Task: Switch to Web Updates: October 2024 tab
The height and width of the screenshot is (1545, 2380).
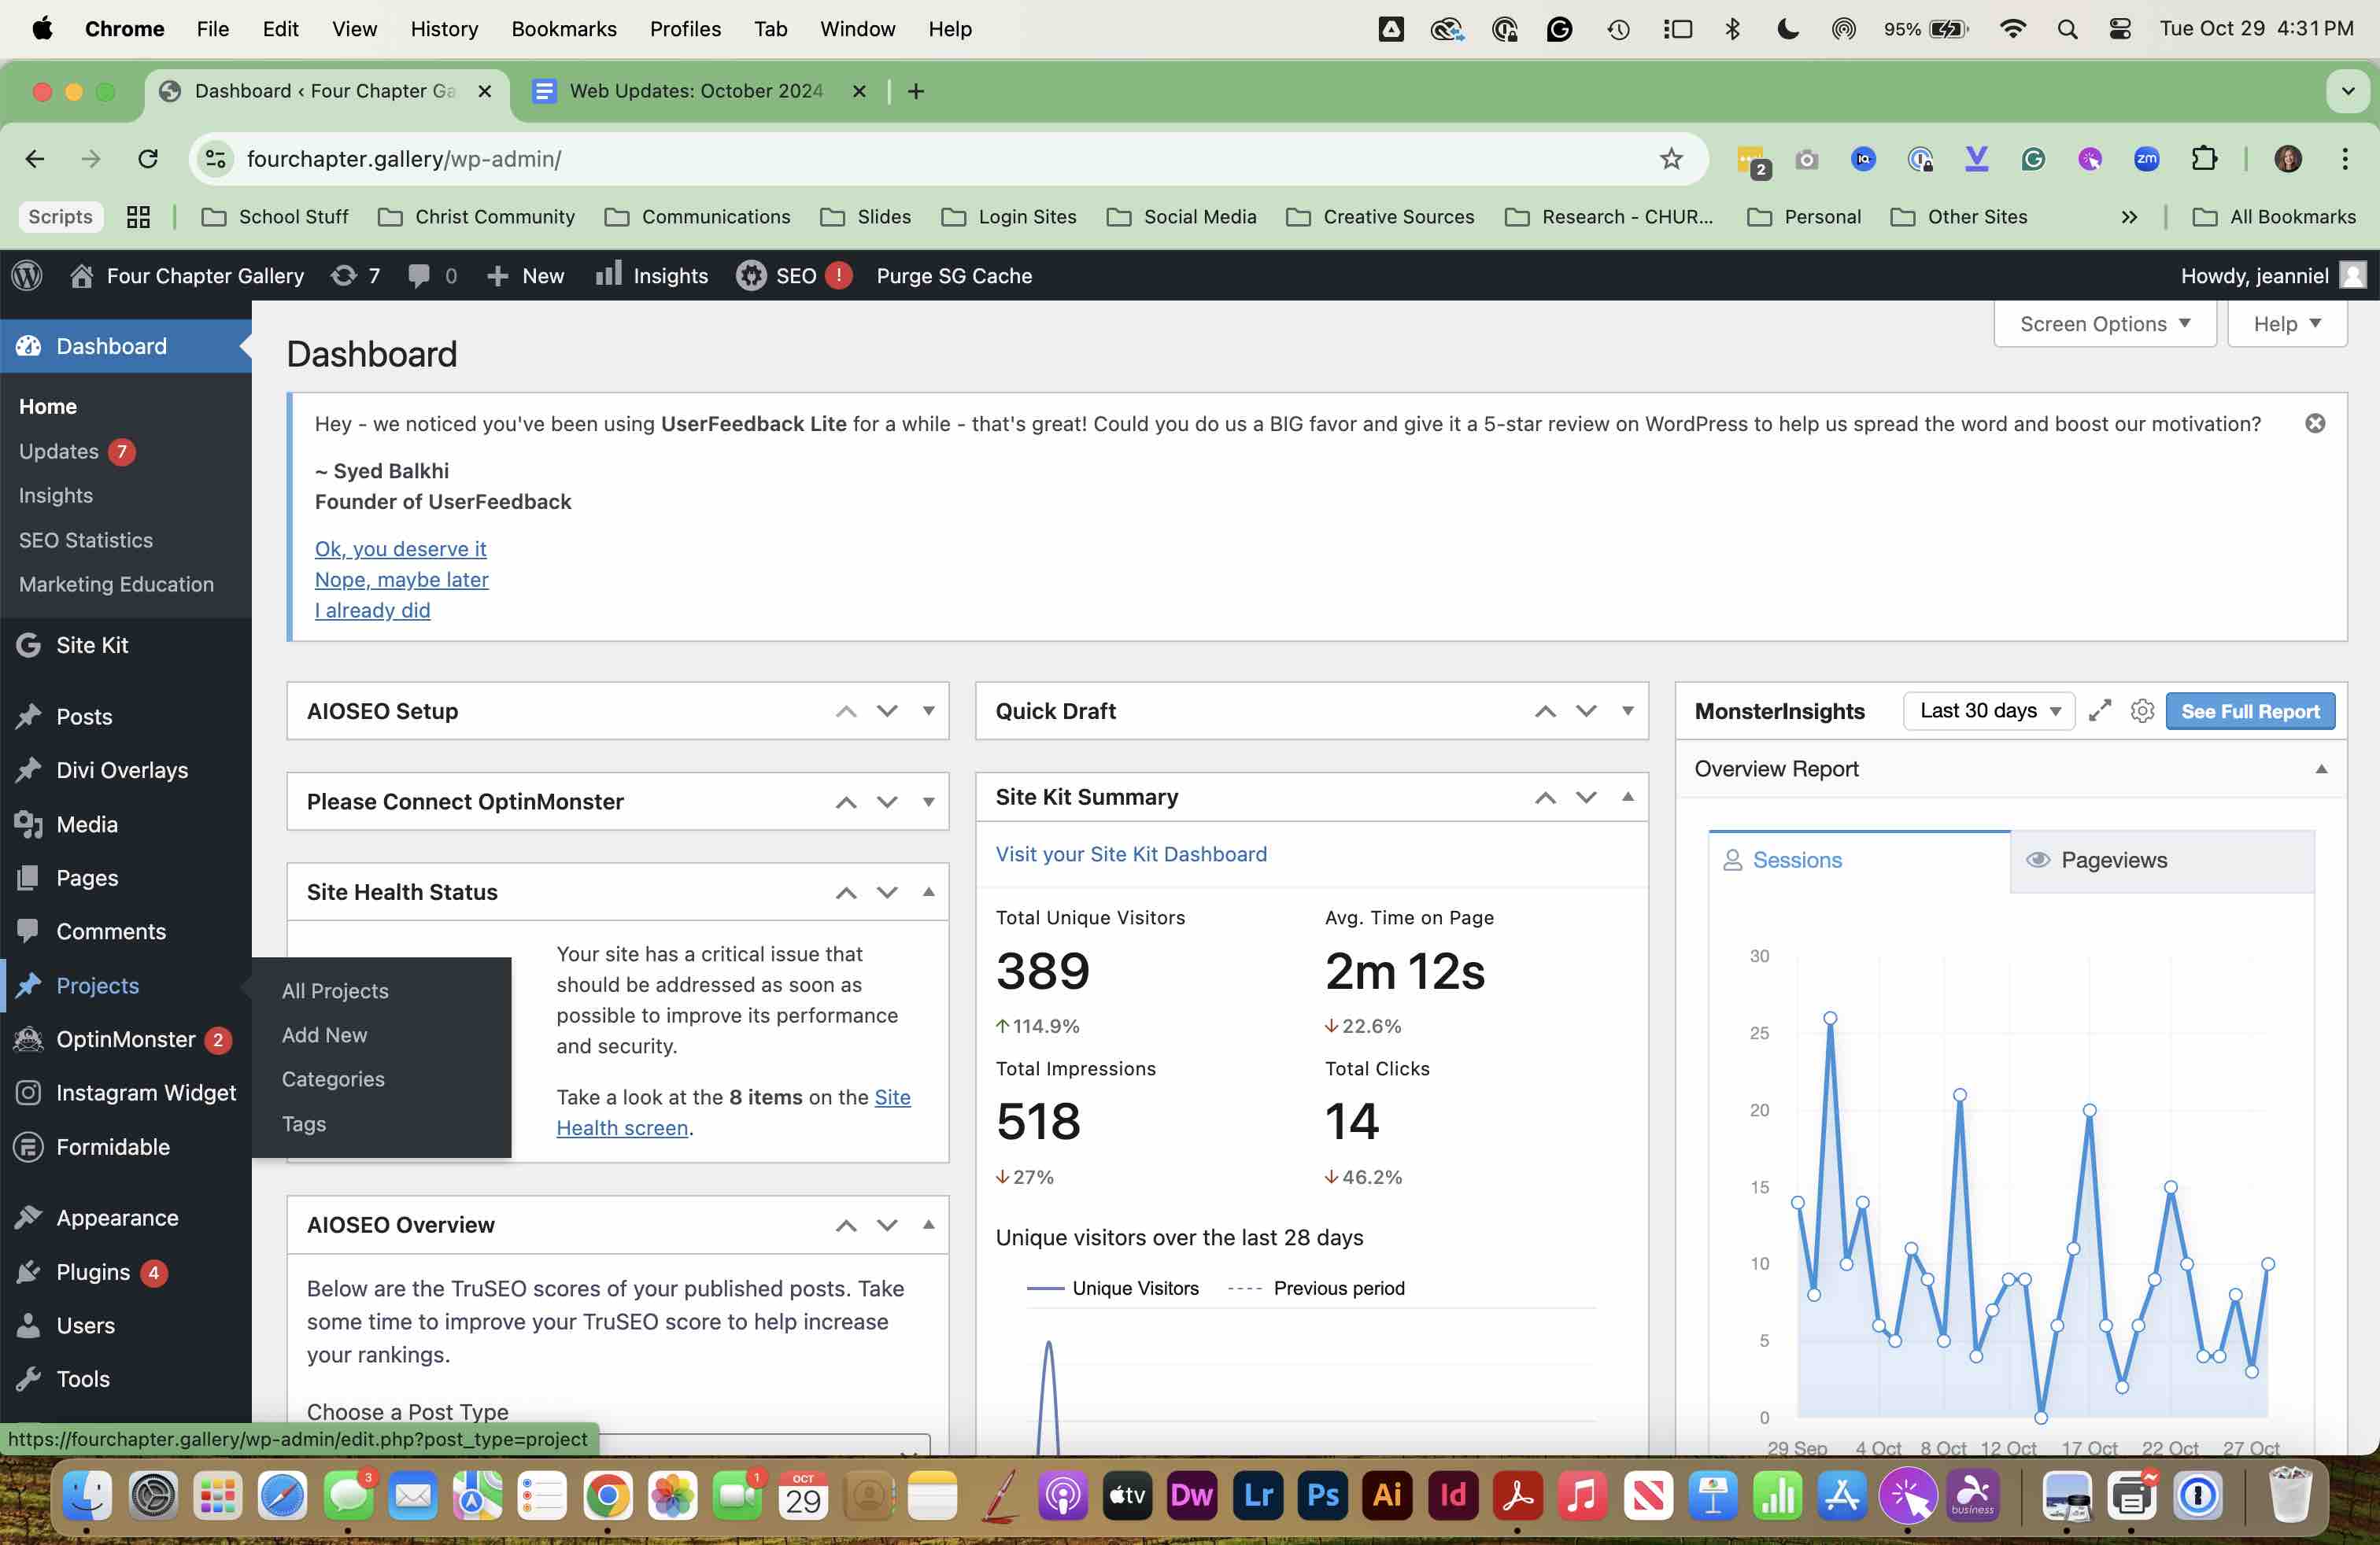Action: click(699, 91)
